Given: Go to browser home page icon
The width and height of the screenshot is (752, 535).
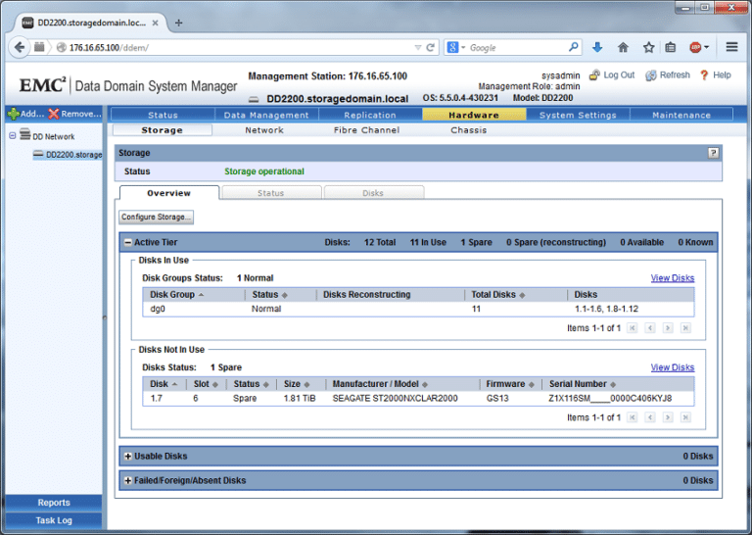Looking at the screenshot, I should [623, 47].
